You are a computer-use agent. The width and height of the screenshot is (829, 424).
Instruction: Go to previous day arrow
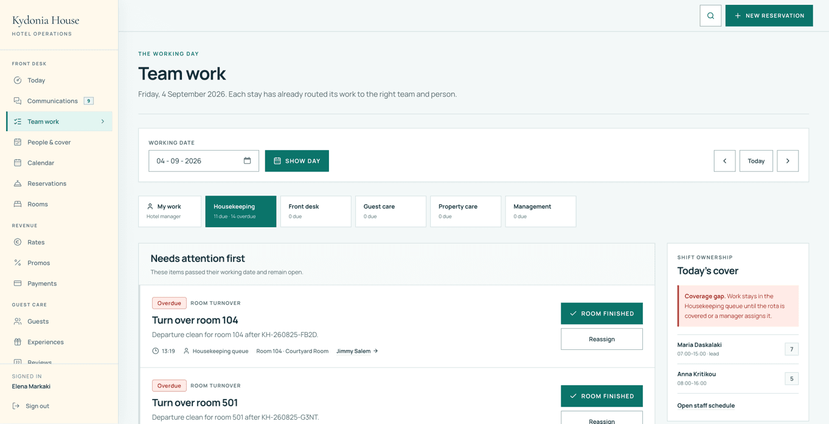[724, 161]
